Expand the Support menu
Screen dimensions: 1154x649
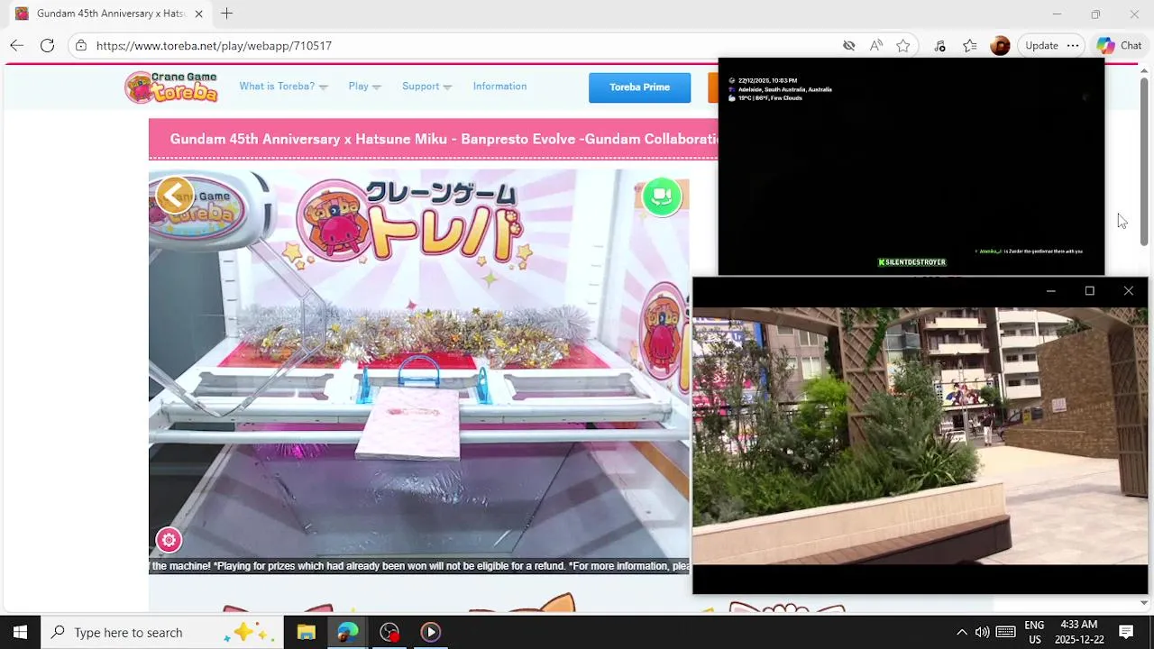point(426,87)
